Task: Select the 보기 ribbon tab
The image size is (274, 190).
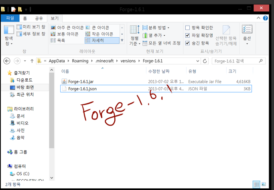Action: coord(55,18)
